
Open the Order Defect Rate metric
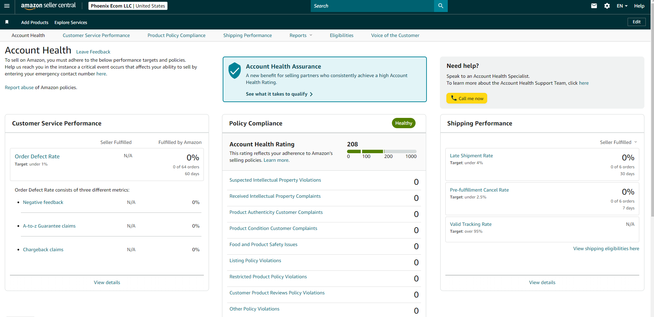(x=37, y=156)
